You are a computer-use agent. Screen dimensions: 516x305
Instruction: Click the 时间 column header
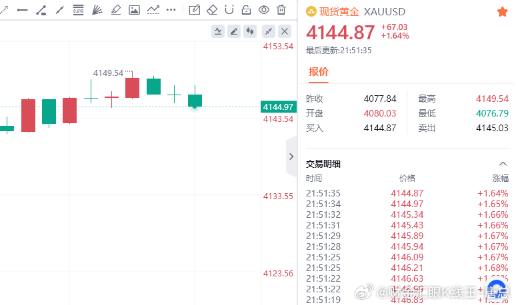point(313,178)
